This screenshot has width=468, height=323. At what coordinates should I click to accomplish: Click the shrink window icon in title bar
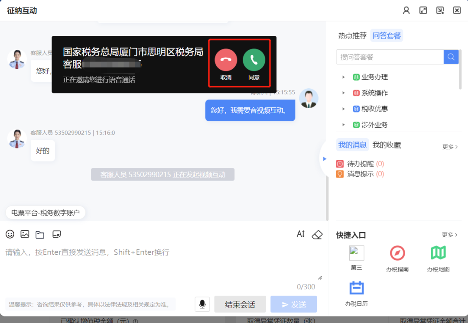440,10
